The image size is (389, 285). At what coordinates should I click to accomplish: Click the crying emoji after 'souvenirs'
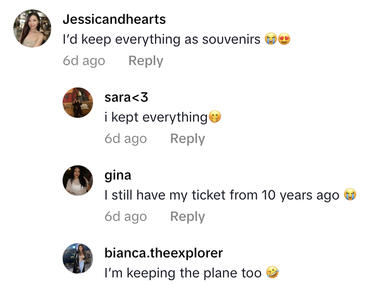[x=271, y=40]
